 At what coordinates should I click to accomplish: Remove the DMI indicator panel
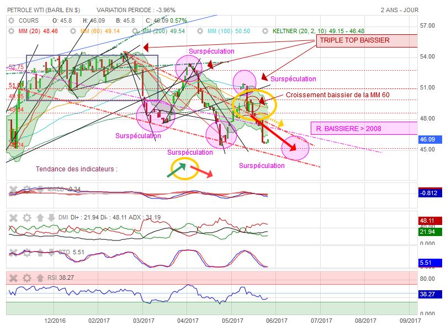13,218
